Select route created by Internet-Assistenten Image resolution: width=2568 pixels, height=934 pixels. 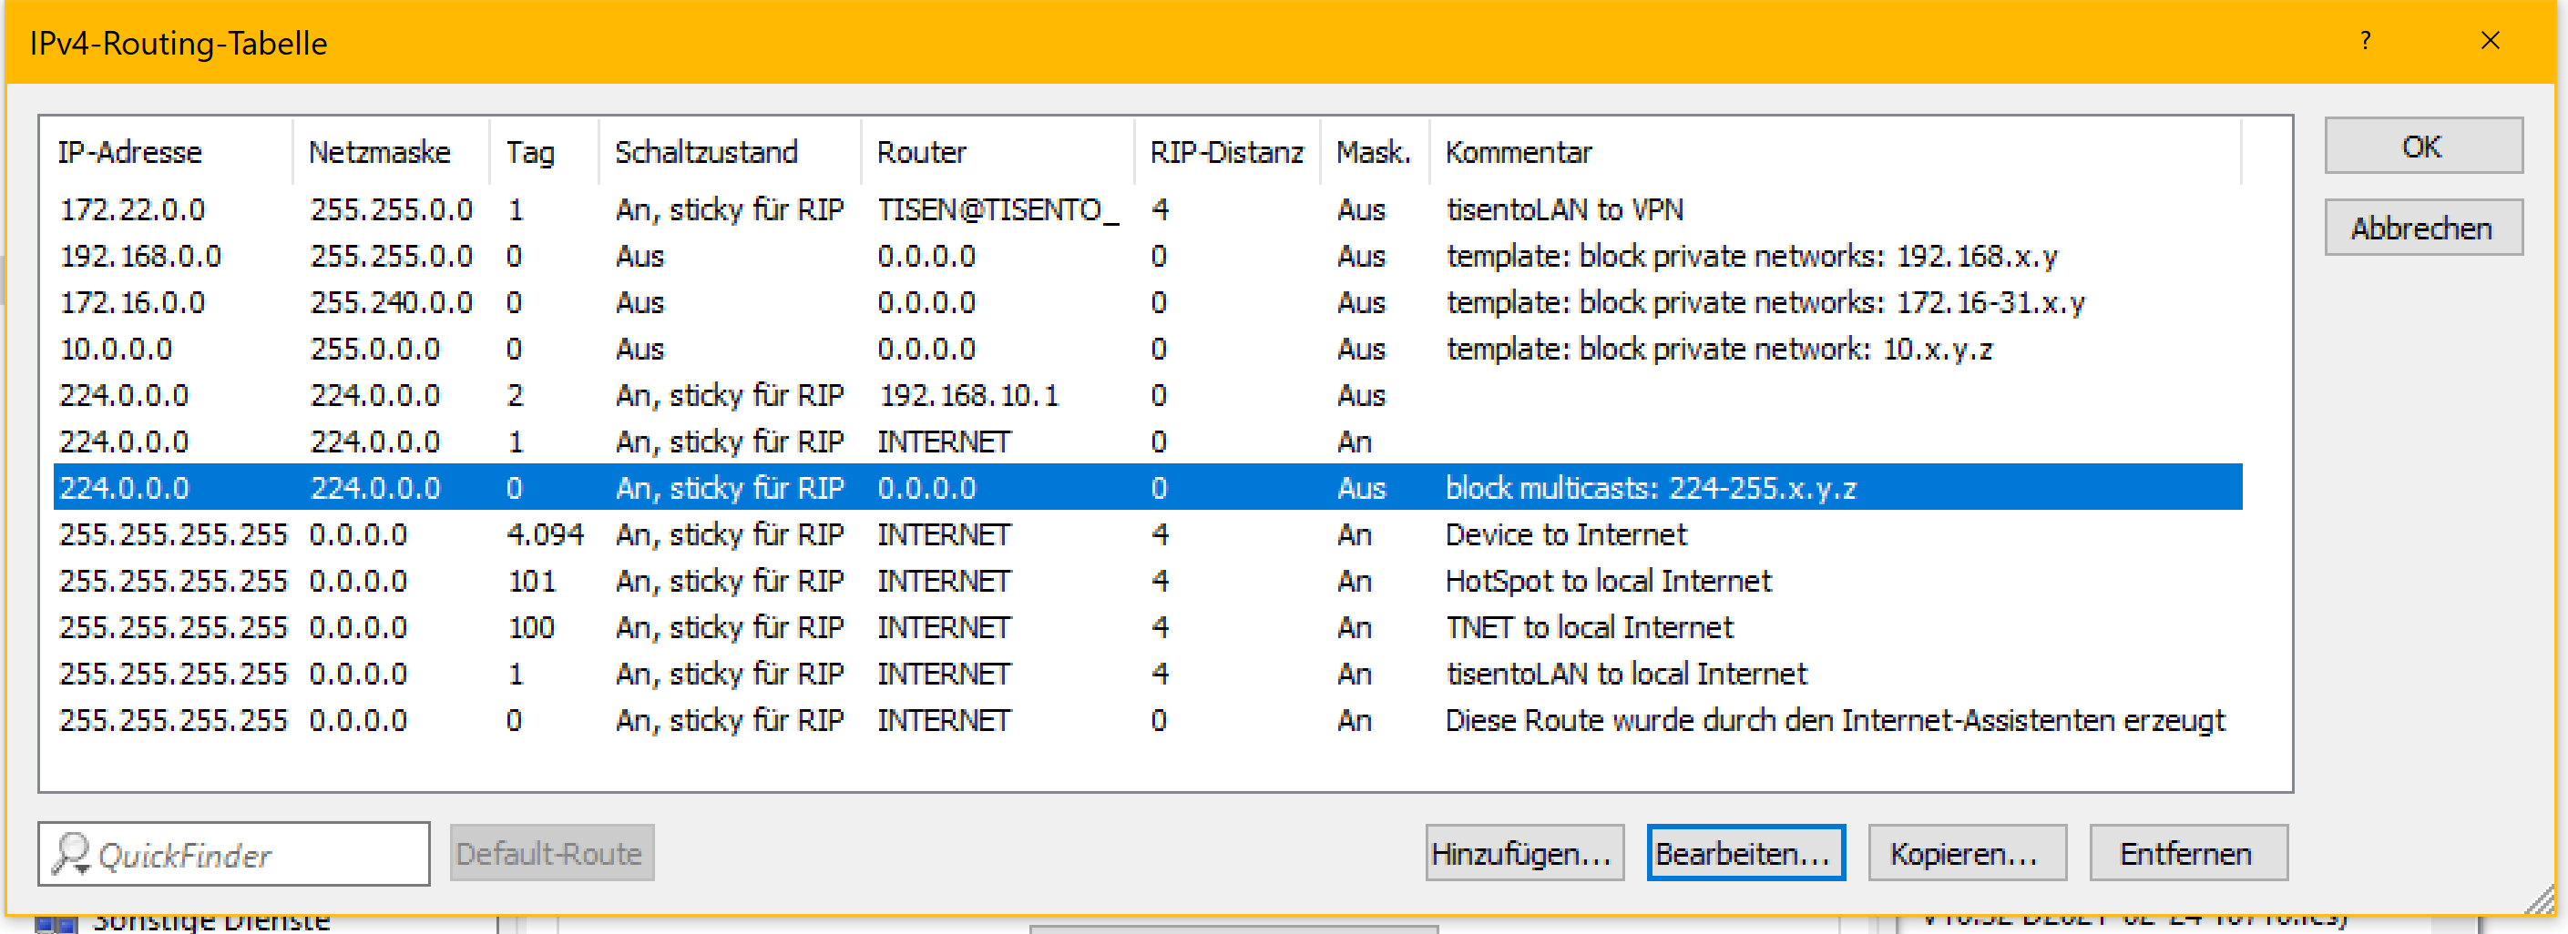click(x=1149, y=720)
